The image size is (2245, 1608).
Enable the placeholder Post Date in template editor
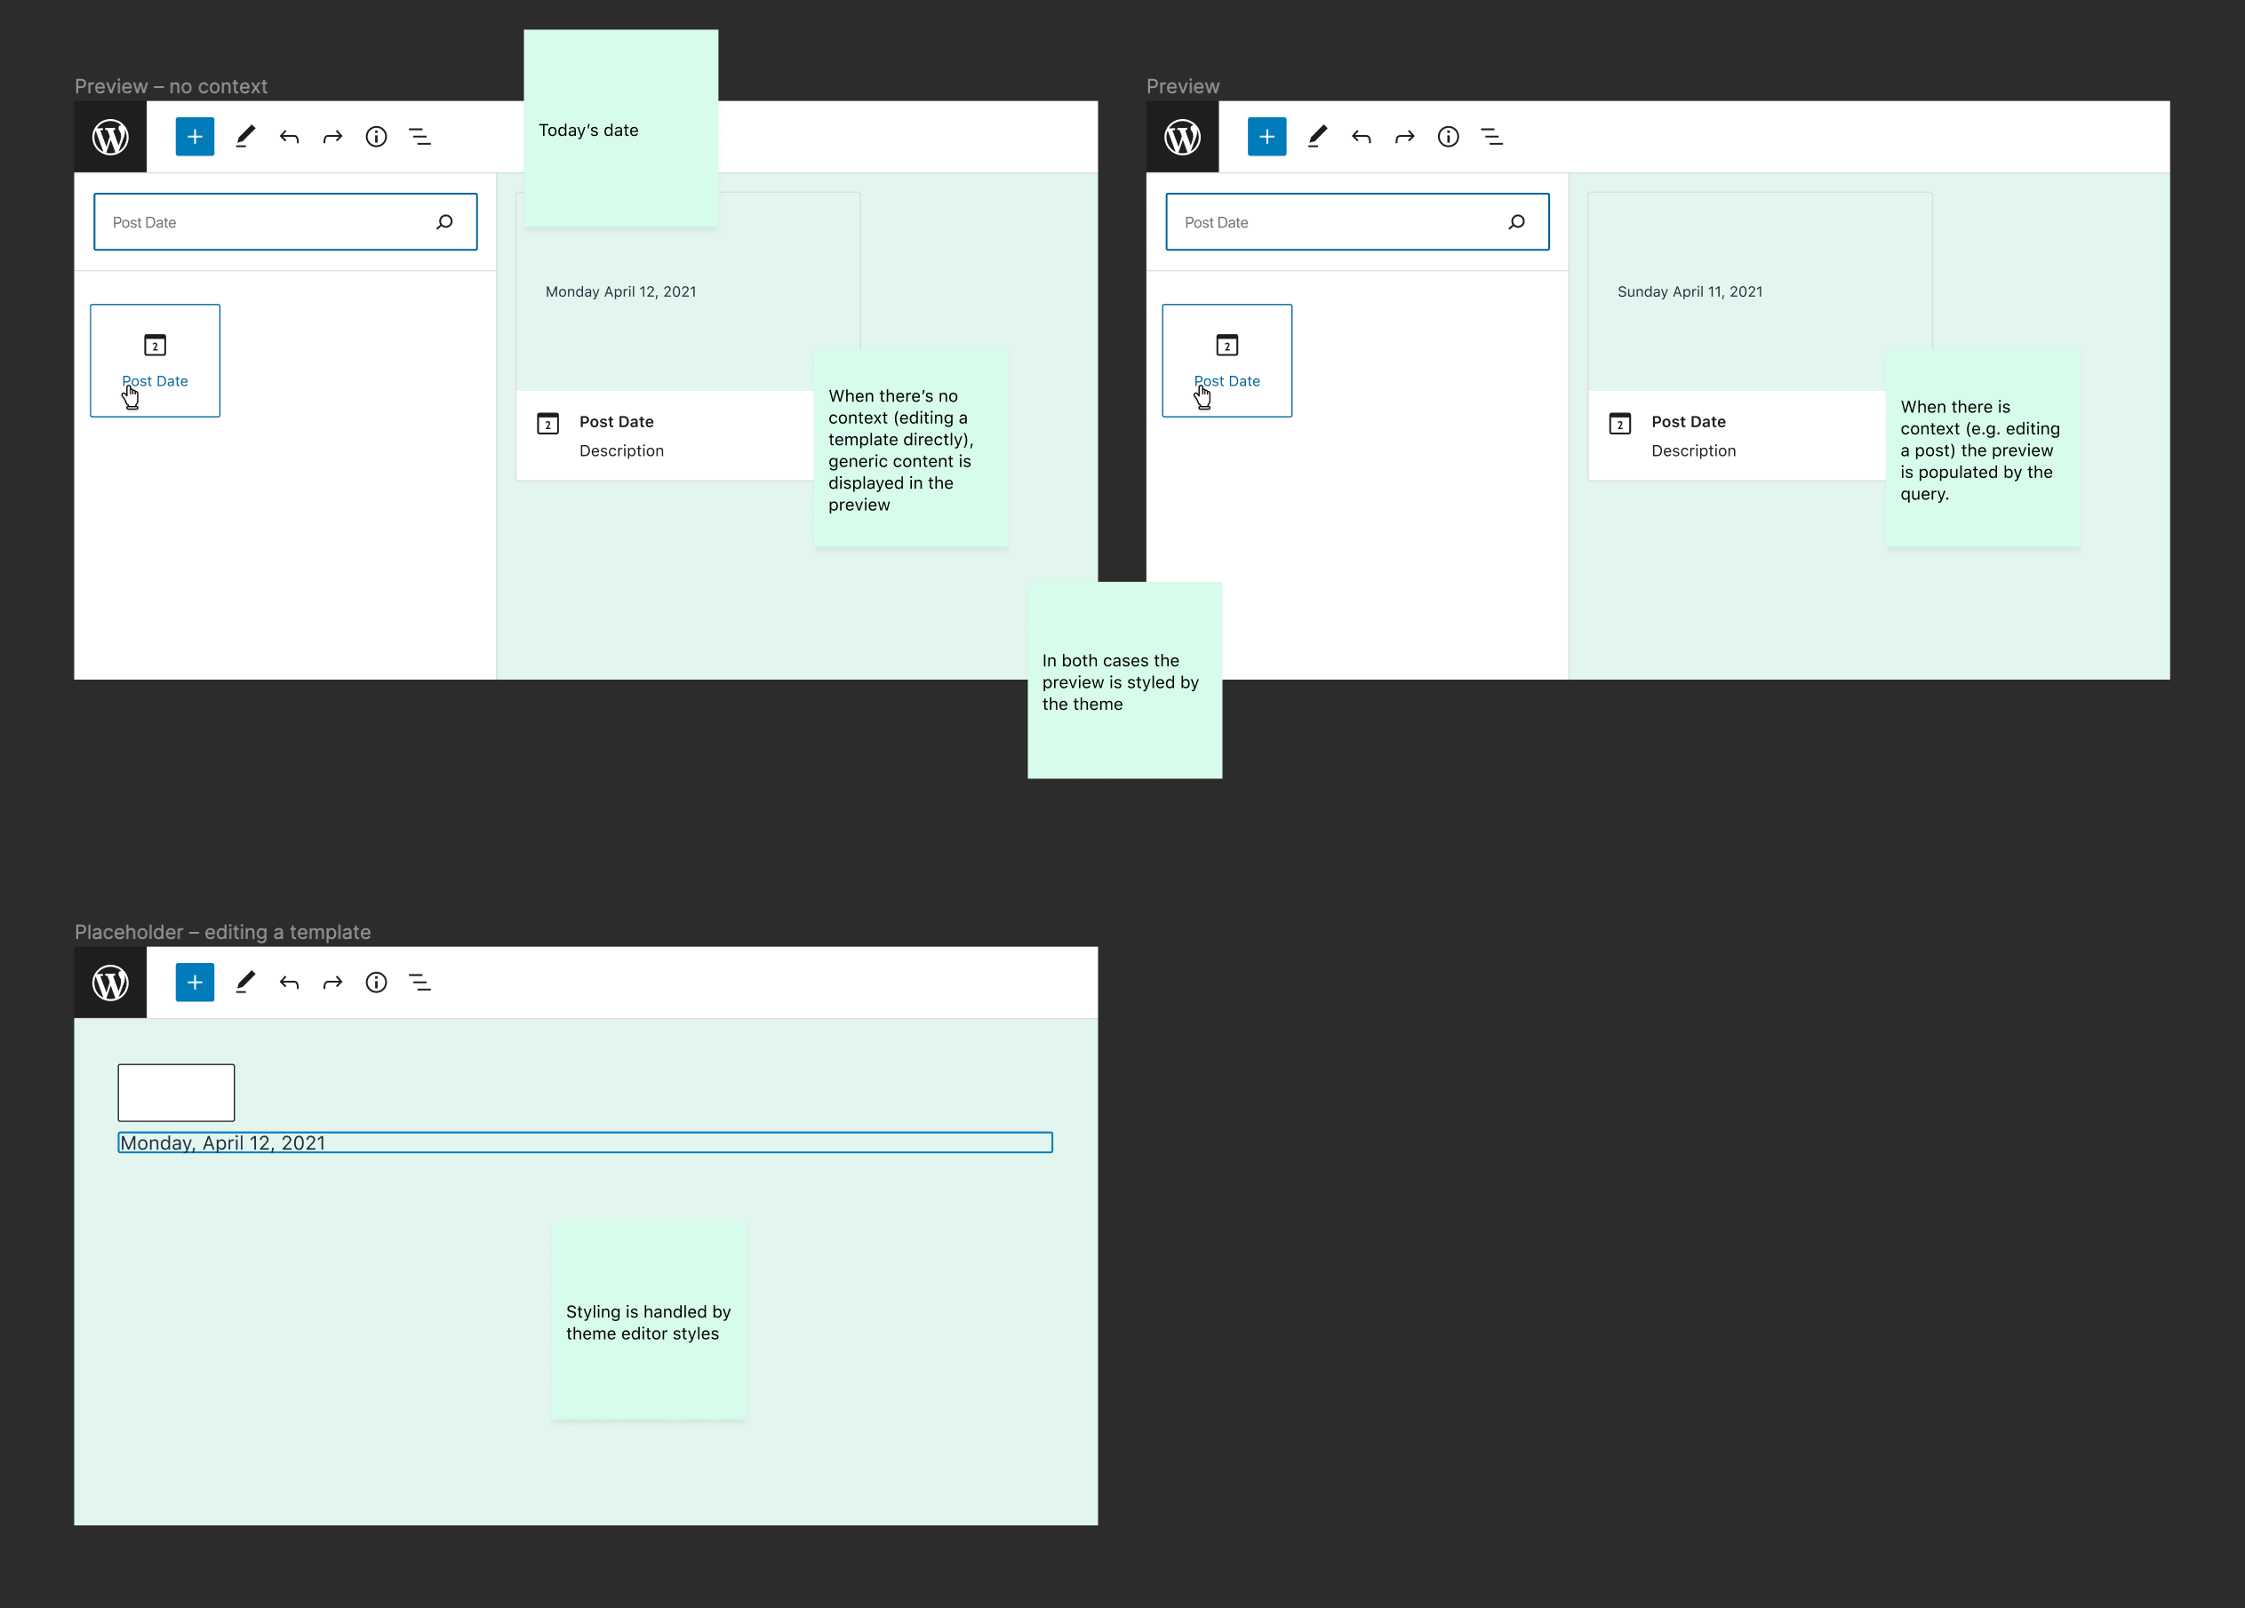[585, 1142]
